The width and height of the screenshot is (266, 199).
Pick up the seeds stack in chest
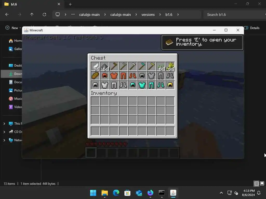click(x=161, y=66)
